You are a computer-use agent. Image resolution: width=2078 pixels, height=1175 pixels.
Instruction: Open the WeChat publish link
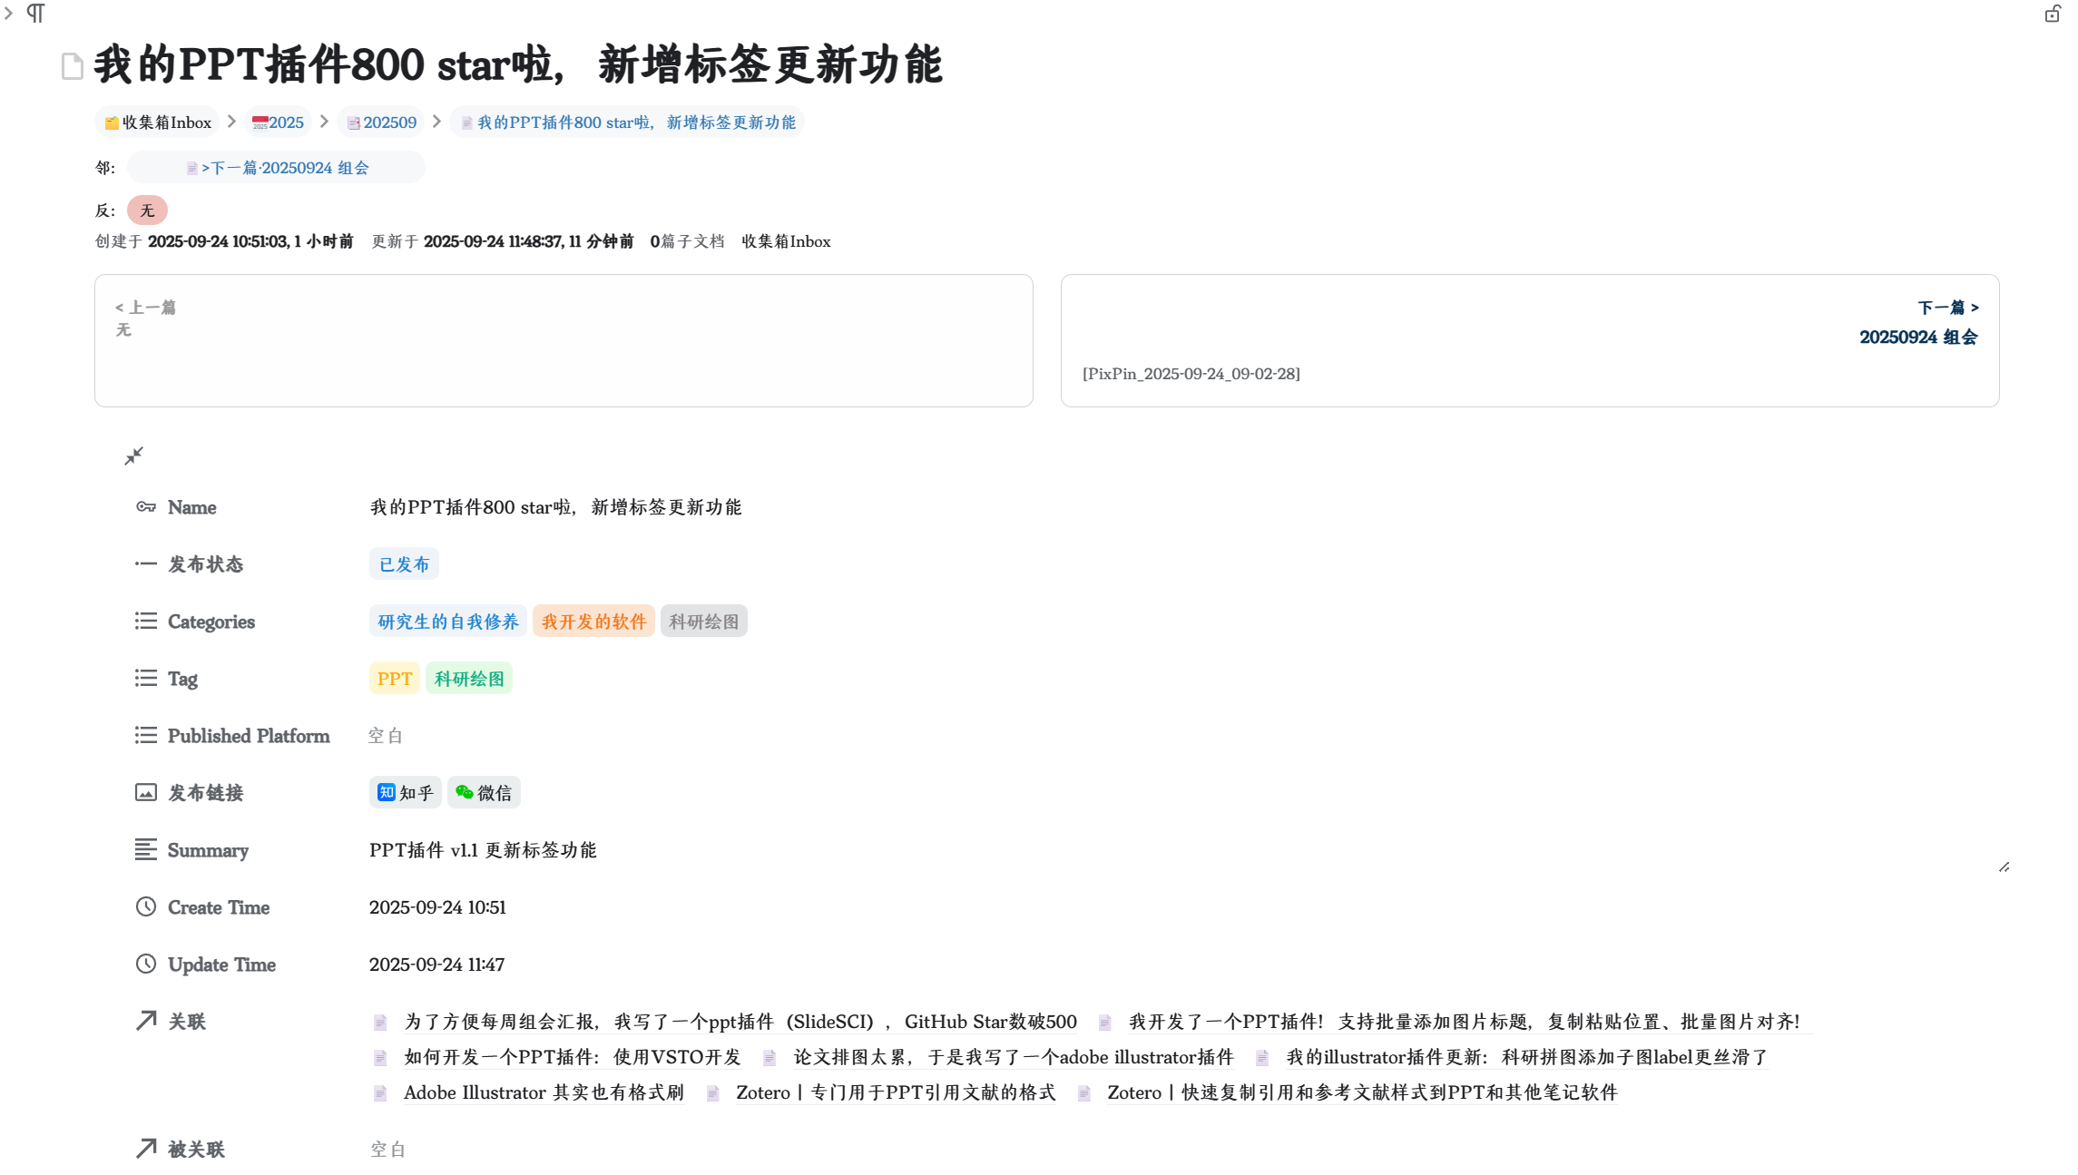pyautogui.click(x=484, y=792)
